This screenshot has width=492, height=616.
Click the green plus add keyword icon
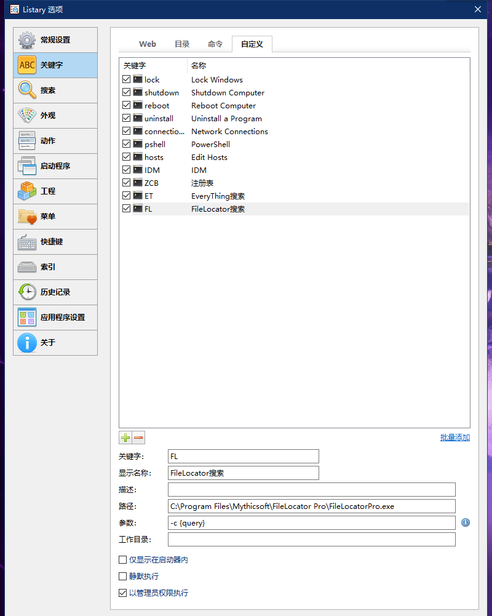tap(125, 438)
